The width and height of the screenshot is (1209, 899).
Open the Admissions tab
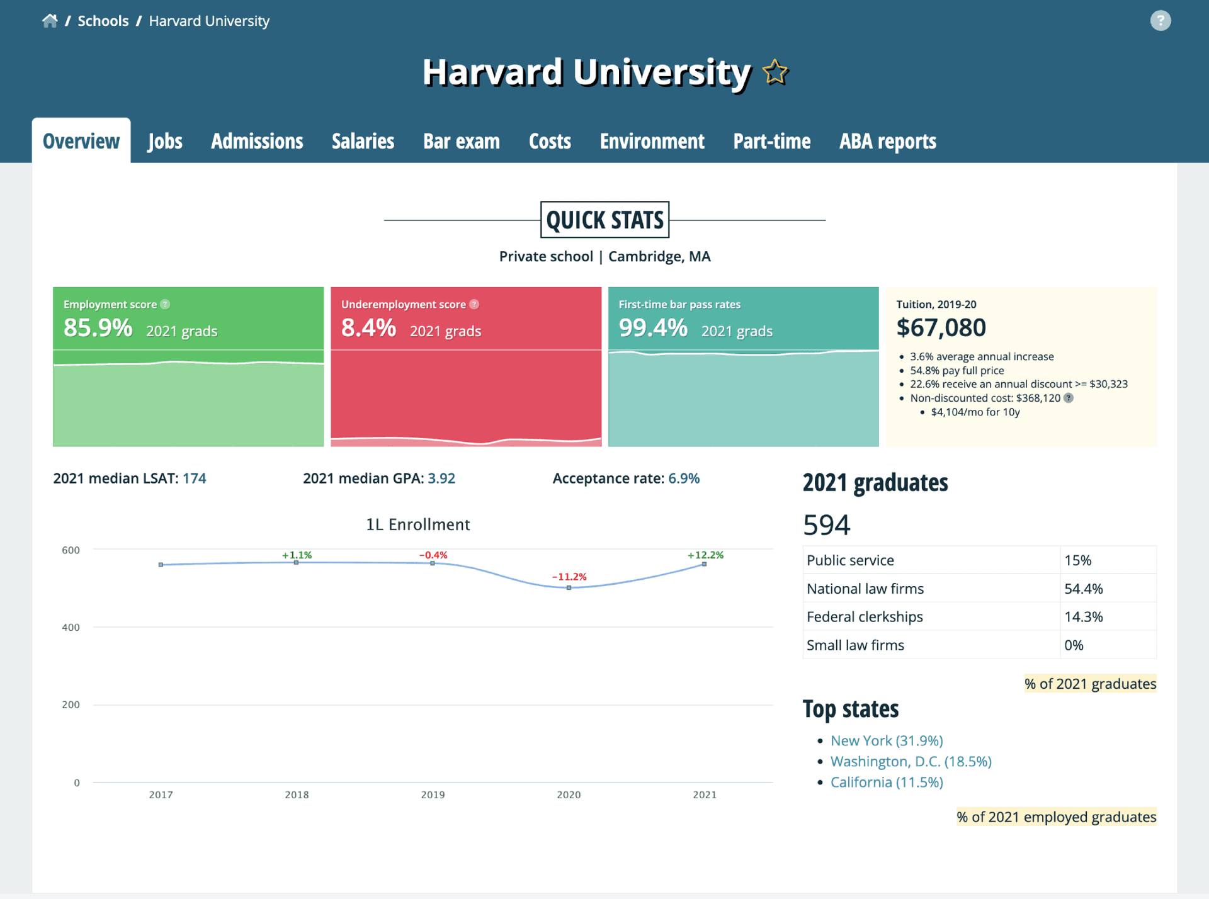pyautogui.click(x=257, y=141)
